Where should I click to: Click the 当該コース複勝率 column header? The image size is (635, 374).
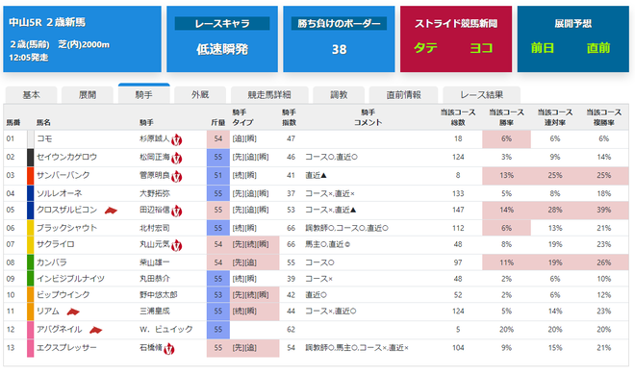(x=604, y=117)
